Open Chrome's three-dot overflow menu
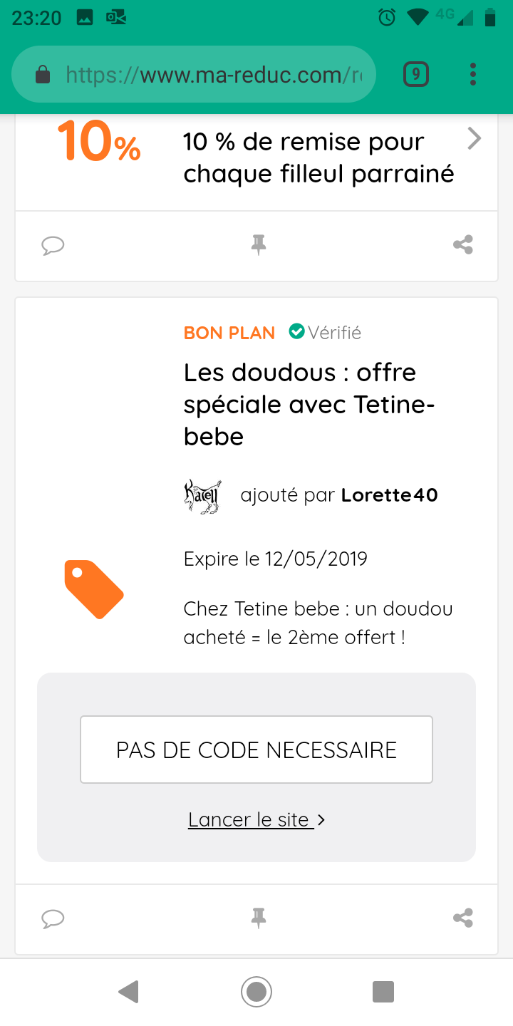The width and height of the screenshot is (513, 1026). (473, 74)
